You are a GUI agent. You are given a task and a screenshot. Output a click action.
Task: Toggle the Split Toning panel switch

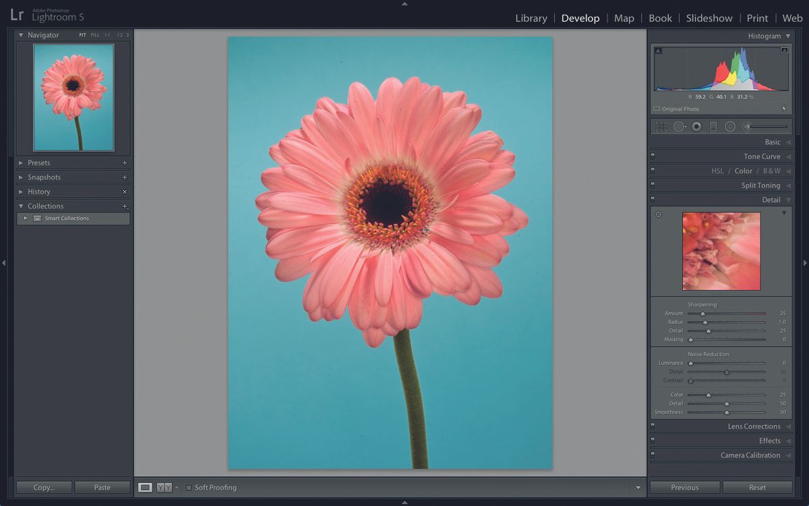(x=653, y=185)
